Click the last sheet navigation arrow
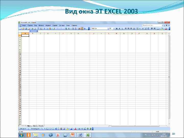The width and height of the screenshot is (184, 138). click(x=25, y=126)
